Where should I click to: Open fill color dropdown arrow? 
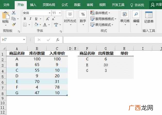point(40,25)
